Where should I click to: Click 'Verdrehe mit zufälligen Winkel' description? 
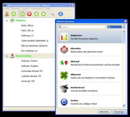click(x=84, y=104)
